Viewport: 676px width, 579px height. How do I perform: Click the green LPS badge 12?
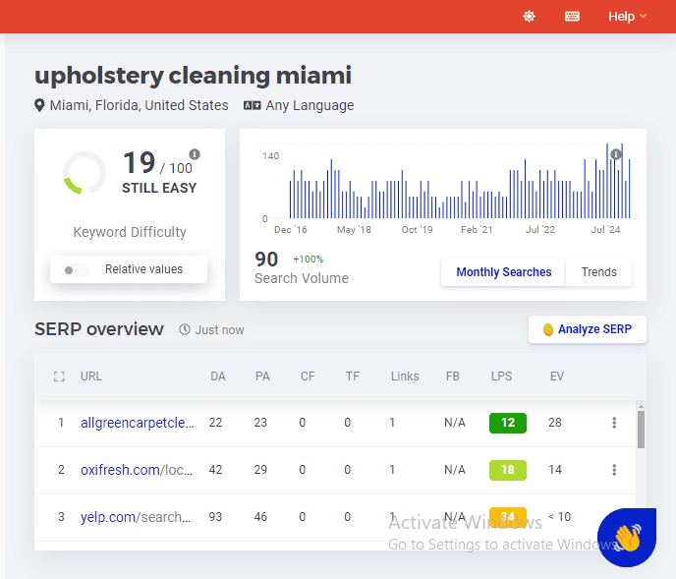point(508,423)
